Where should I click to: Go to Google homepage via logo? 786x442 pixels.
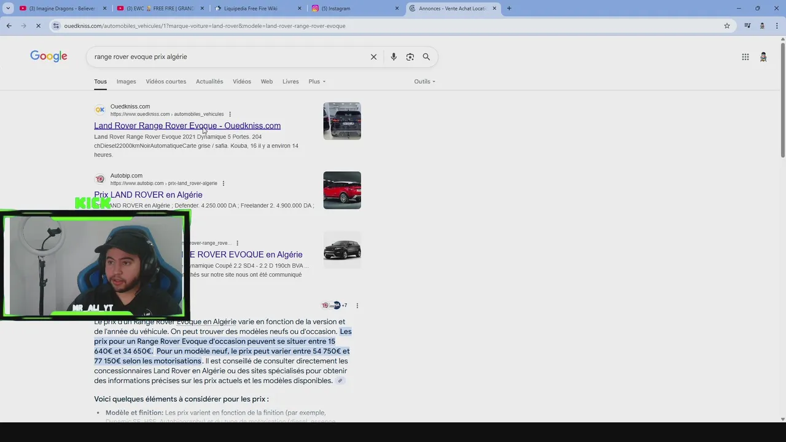pyautogui.click(x=49, y=56)
